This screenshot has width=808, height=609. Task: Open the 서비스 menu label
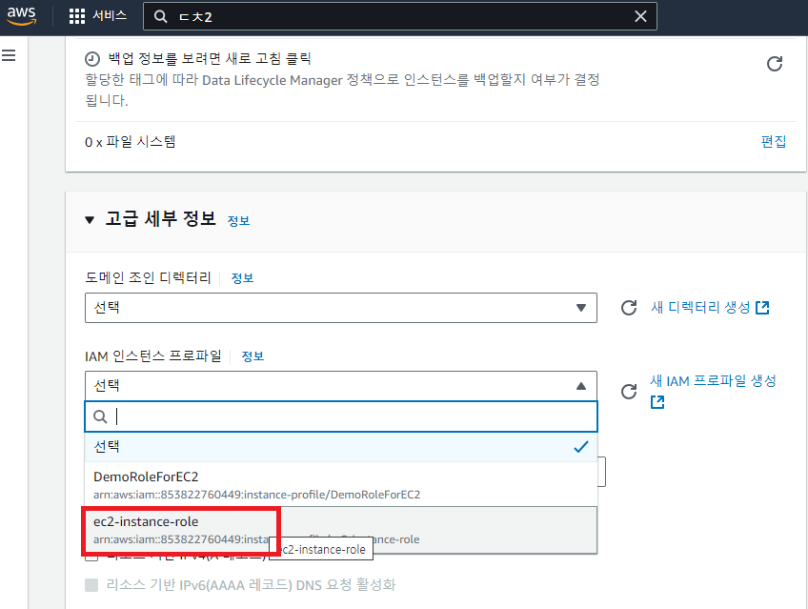pos(110,16)
